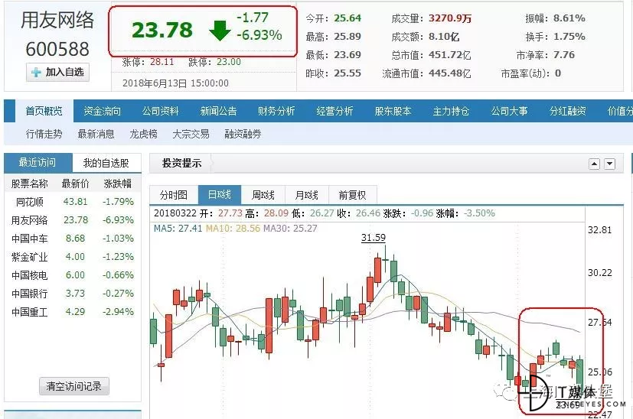Open the 资金流向 tab
The image size is (633, 419).
pos(102,111)
